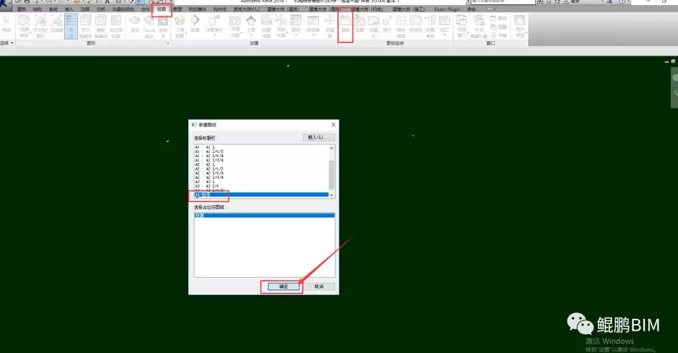The image size is (678, 353).
Task: Click the 绘图视图 ribbon icon
Action: click(x=266, y=26)
